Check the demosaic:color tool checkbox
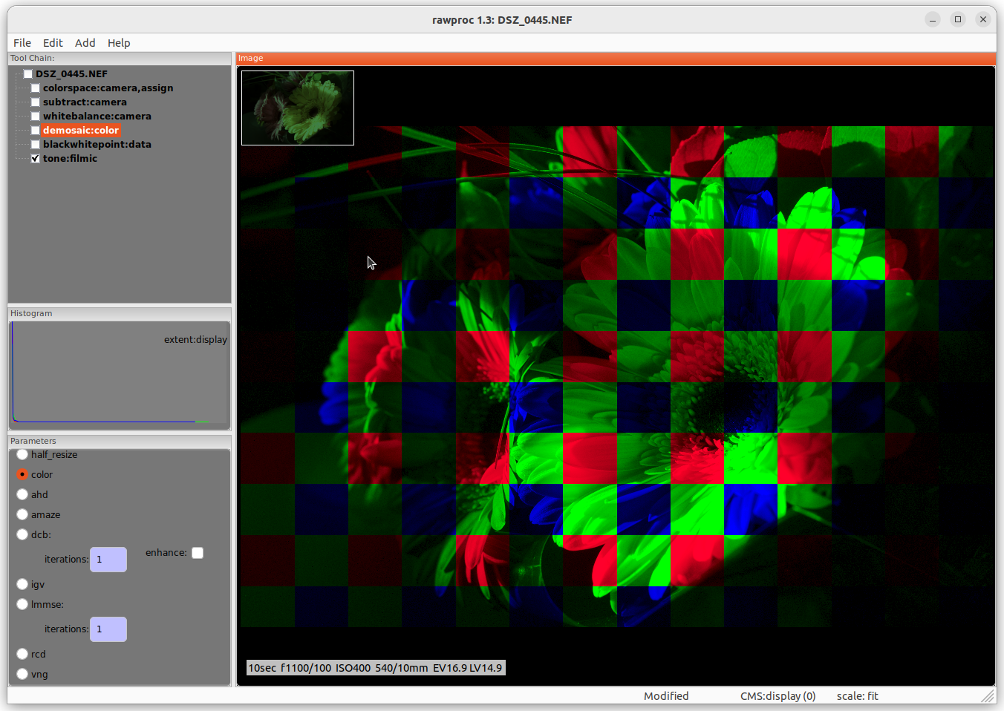The image size is (1004, 711). pos(35,131)
